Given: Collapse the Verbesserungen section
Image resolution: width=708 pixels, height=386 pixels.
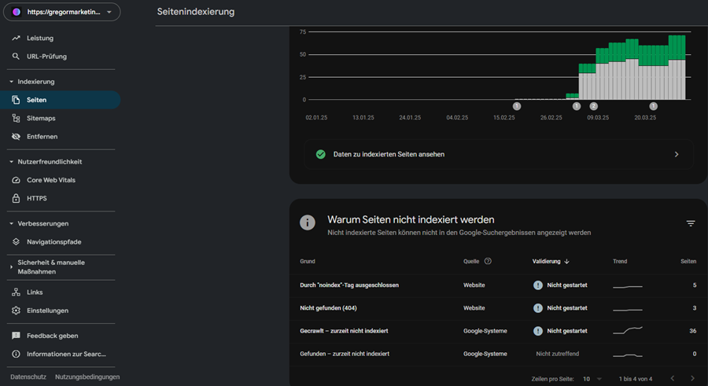Looking at the screenshot, I should (11, 223).
